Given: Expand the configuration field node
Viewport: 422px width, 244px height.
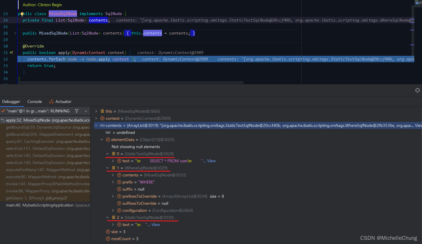Looking at the screenshot, I should click(x=113, y=210).
